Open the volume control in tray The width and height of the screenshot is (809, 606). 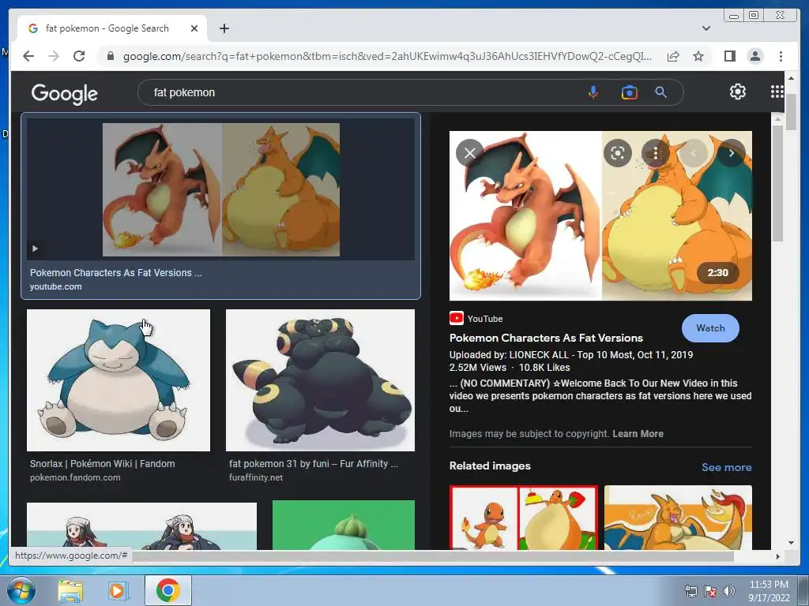[728, 591]
